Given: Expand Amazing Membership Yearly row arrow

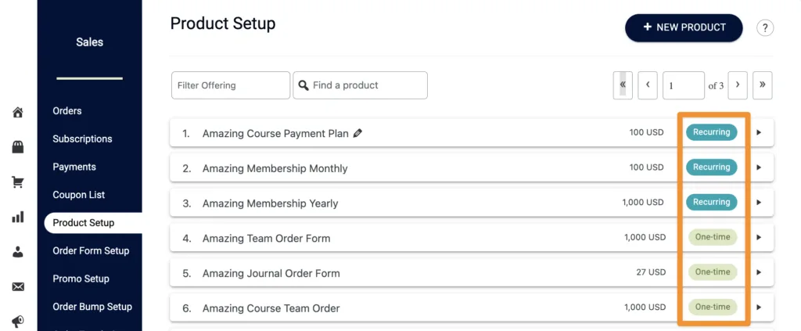Looking at the screenshot, I should (759, 202).
